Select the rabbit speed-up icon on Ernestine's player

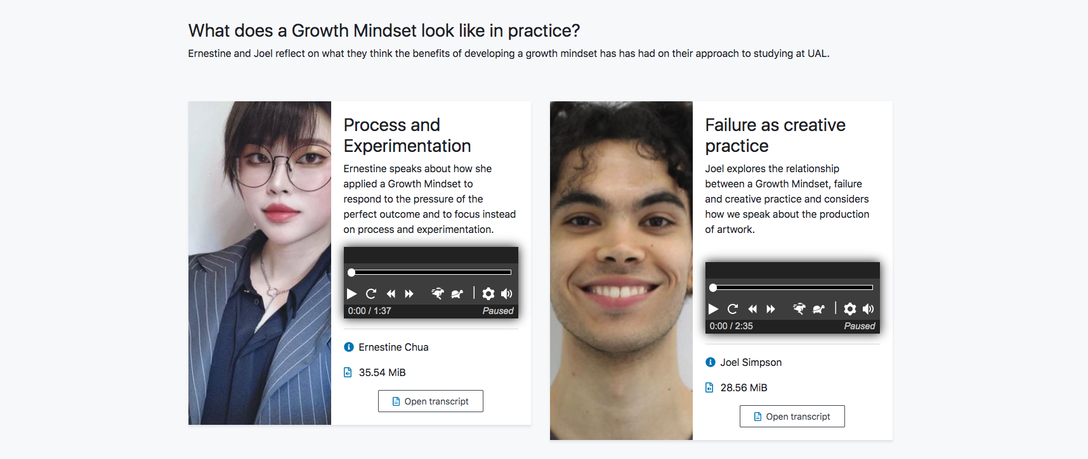click(x=438, y=294)
